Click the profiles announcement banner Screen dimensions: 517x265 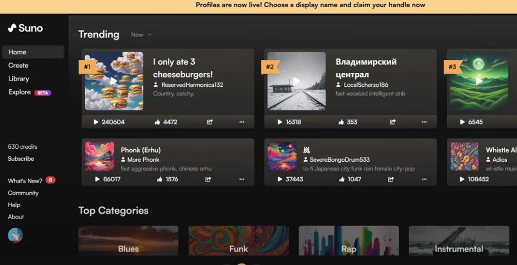310,5
